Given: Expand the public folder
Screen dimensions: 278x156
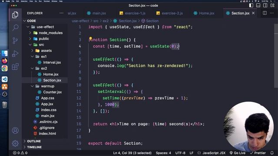Looking at the screenshot, I should click(30, 39).
